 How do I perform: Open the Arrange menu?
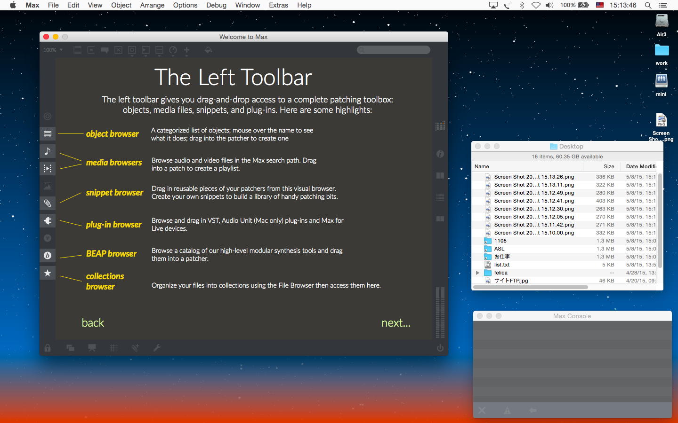coord(152,5)
